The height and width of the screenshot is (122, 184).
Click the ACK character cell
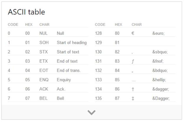(44, 89)
